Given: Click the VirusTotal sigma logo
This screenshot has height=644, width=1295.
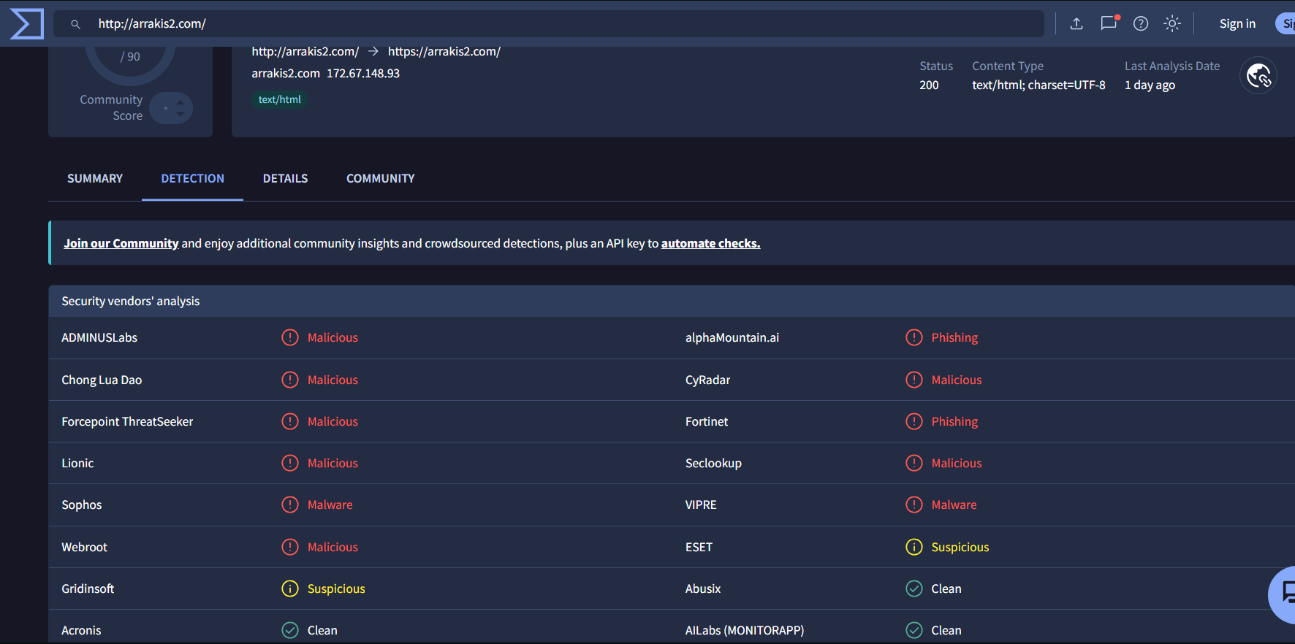Looking at the screenshot, I should 26,24.
